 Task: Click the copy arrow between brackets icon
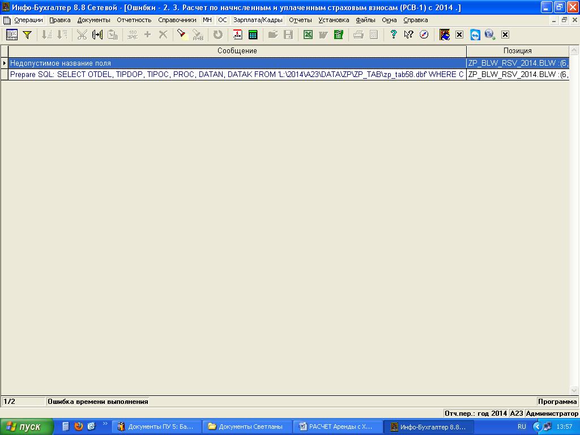(x=97, y=35)
